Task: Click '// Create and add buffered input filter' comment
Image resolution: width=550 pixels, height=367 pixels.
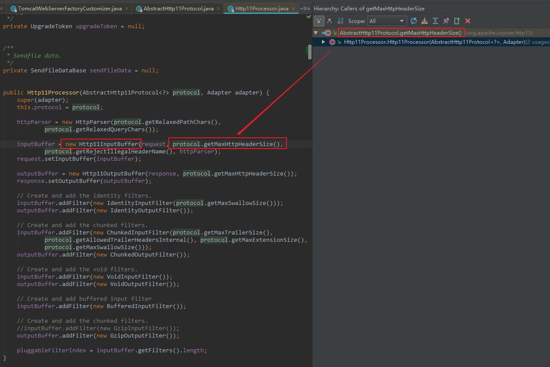Action: (84, 299)
